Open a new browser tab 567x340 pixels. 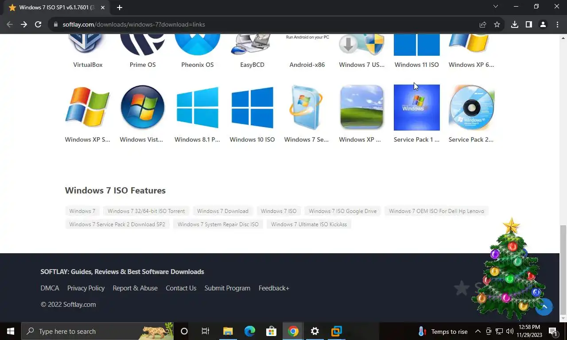(120, 8)
